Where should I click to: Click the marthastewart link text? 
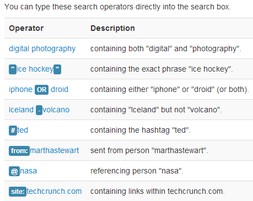(55, 150)
